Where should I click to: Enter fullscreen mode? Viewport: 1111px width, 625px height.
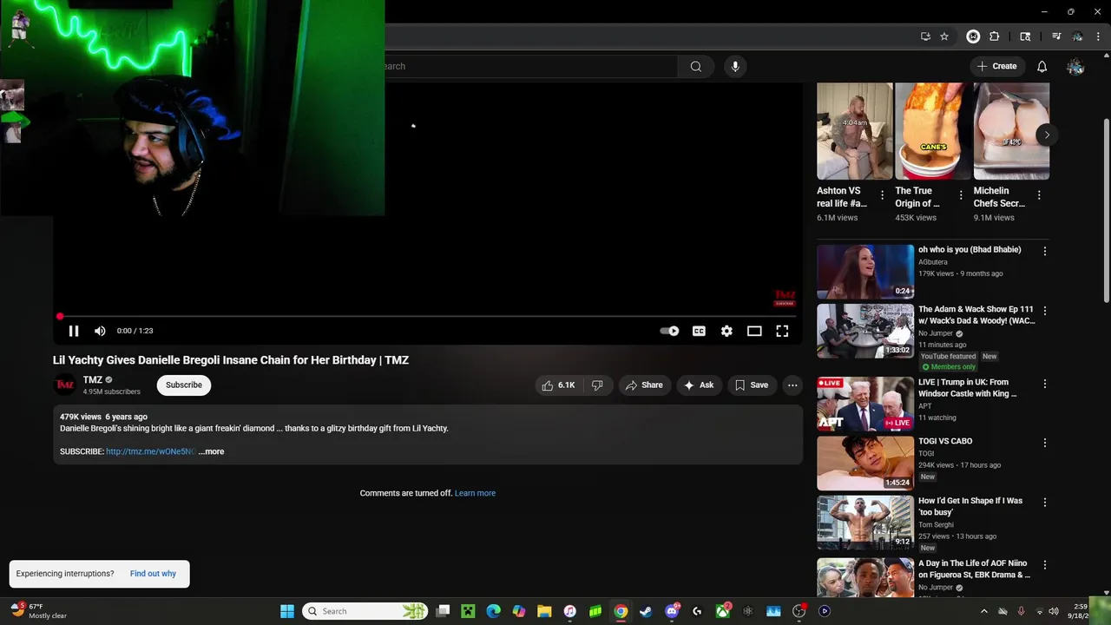point(782,331)
